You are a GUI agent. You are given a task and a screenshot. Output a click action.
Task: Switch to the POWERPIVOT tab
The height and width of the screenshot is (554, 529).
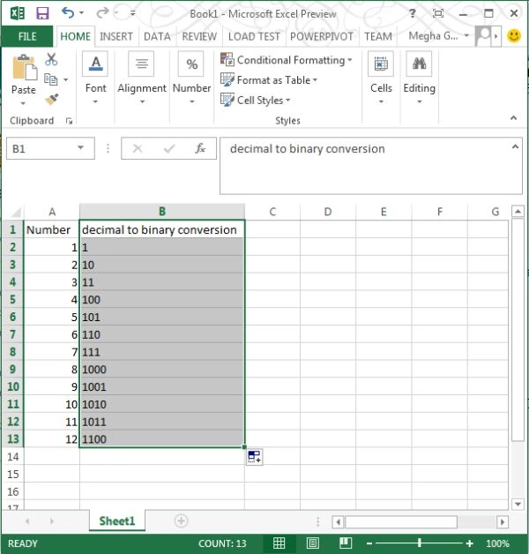[321, 36]
